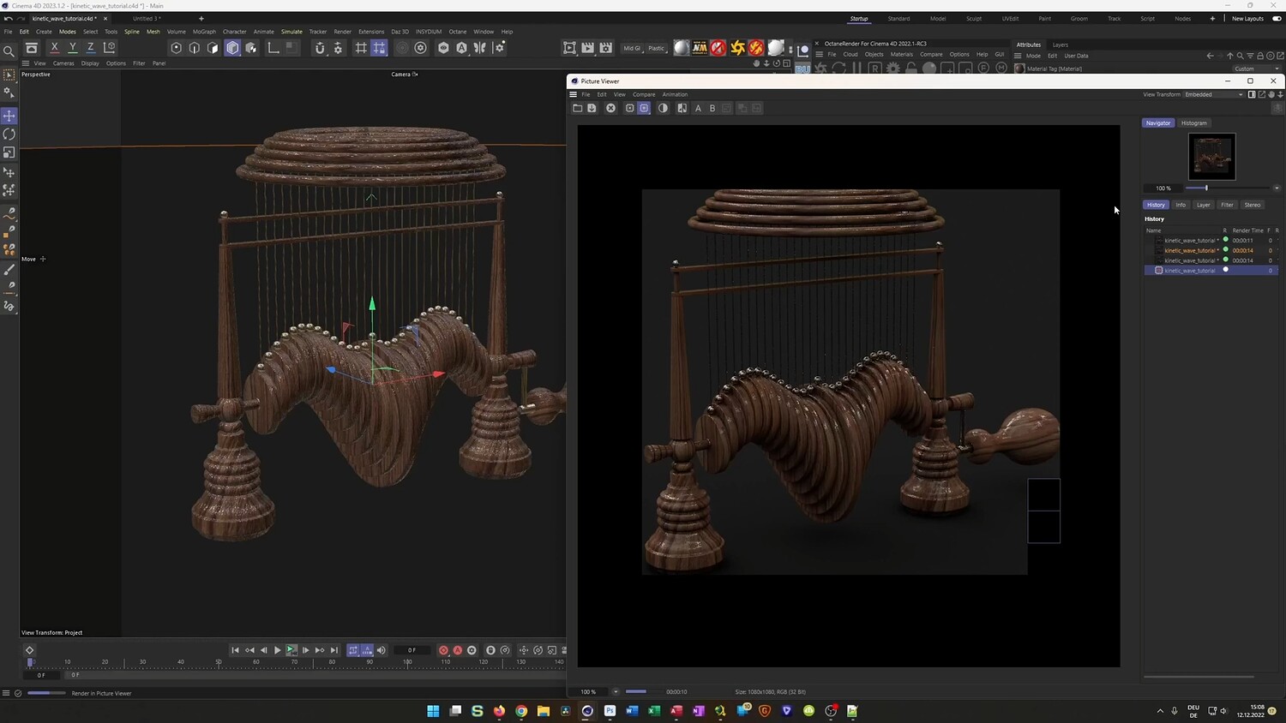Toggle the Z axis lock
1286x723 pixels.
click(x=91, y=48)
